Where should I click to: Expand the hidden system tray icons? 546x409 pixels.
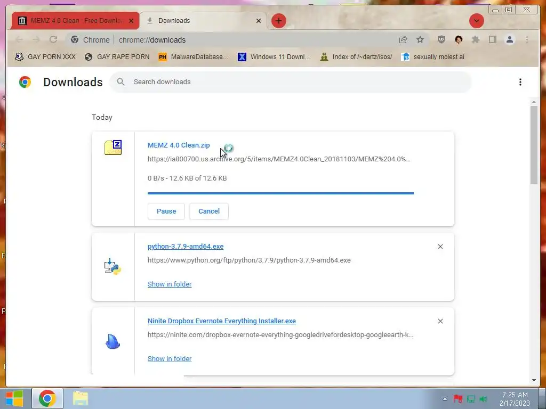[445, 399]
